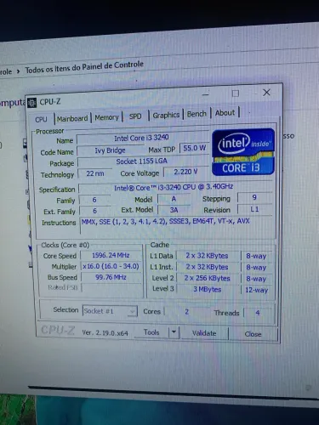
Task: Open the About tab
Action: 225,113
